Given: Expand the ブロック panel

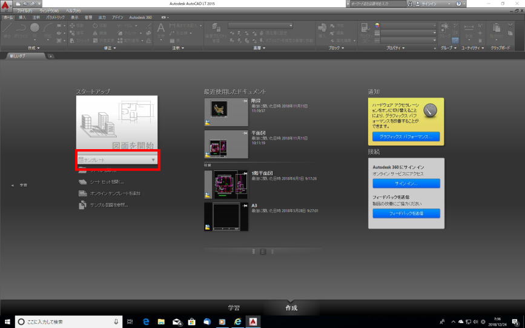Looking at the screenshot, I should 336,48.
